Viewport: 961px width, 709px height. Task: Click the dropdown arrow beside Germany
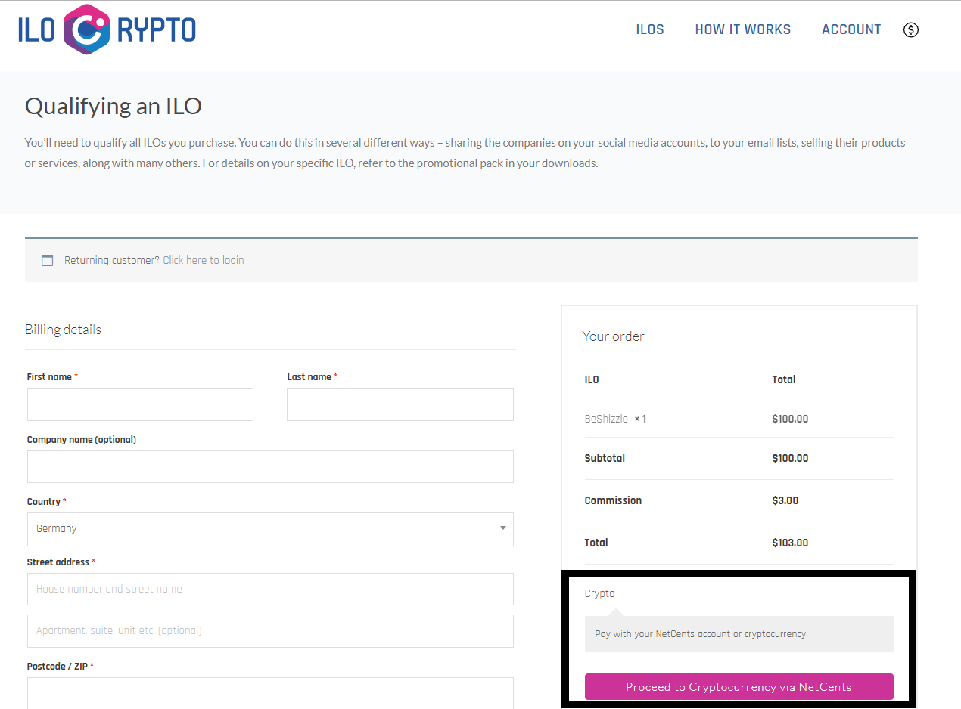coord(502,529)
